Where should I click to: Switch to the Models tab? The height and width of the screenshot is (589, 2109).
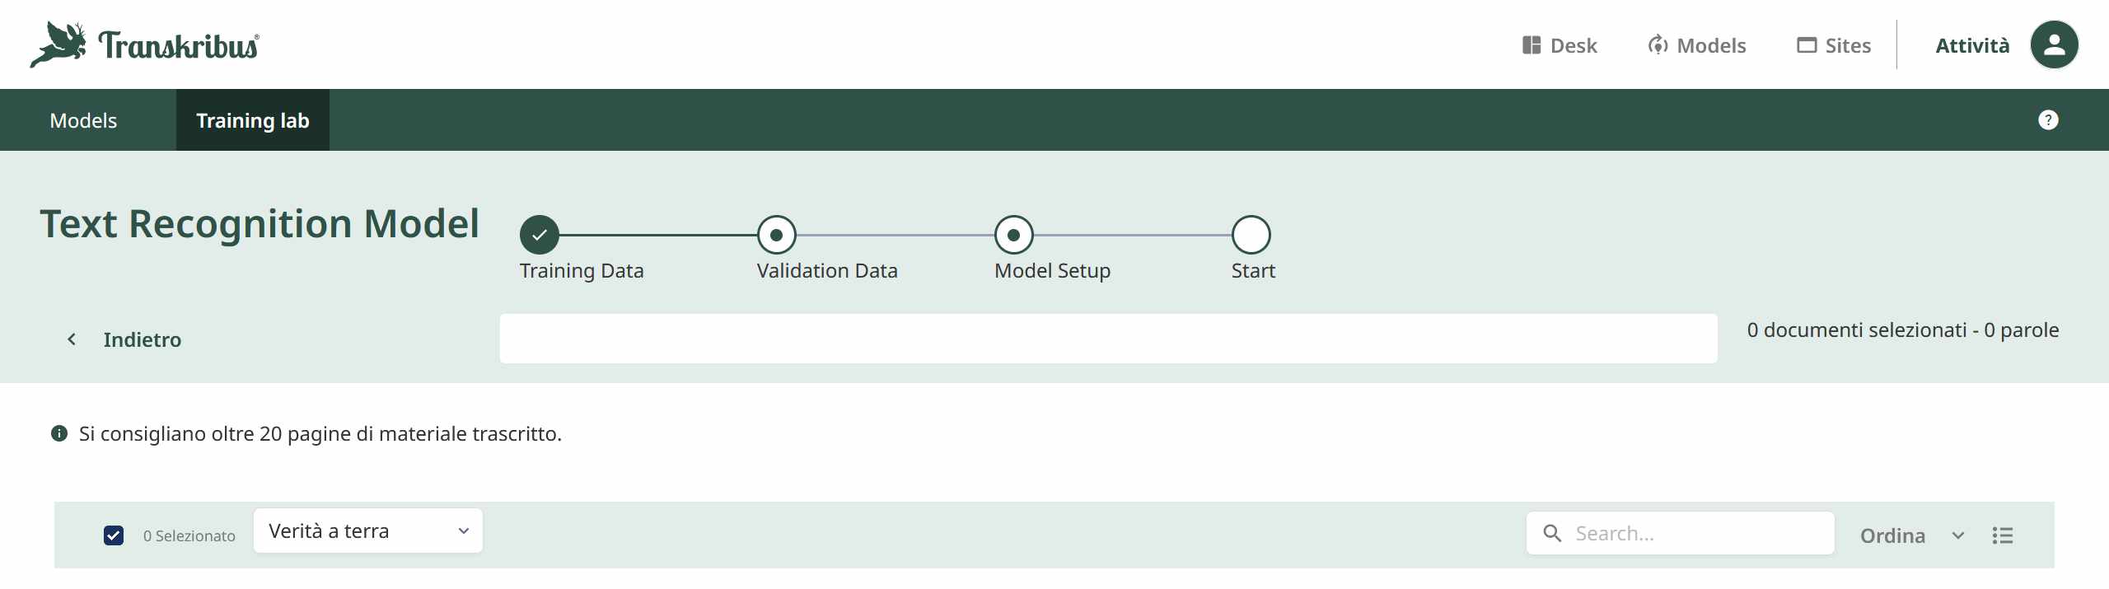tap(83, 120)
